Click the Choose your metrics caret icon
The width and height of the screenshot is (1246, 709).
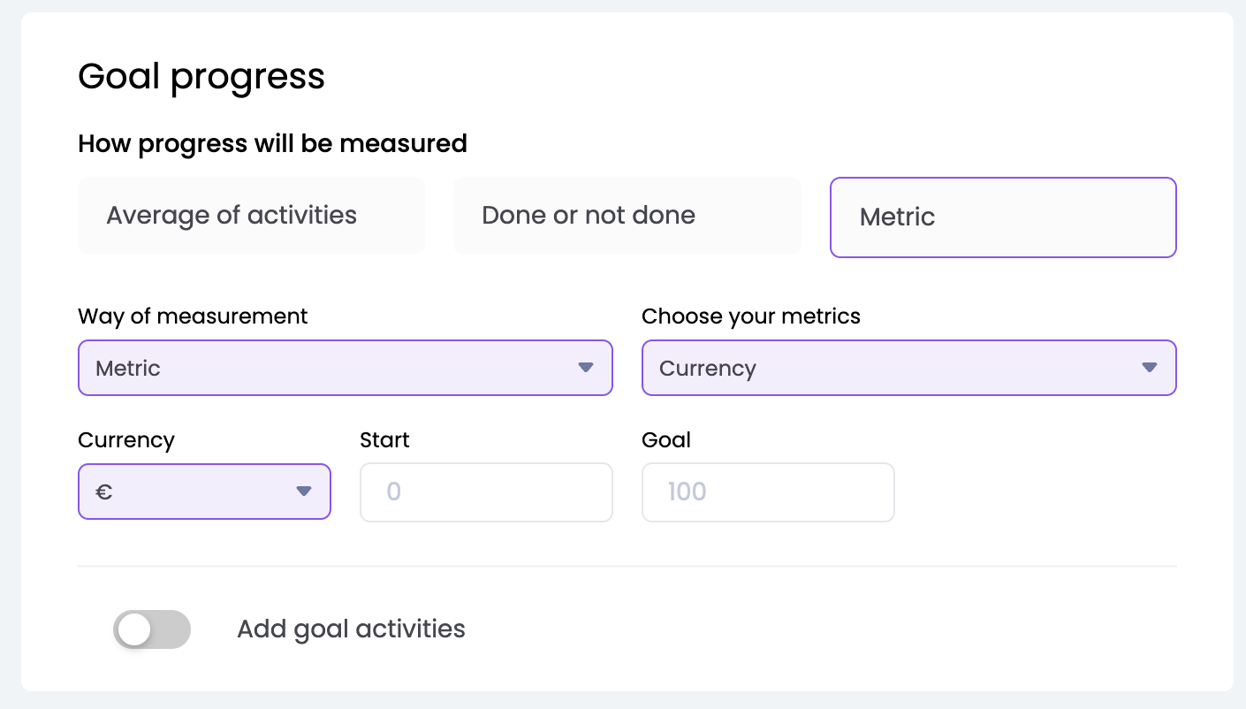point(1149,368)
